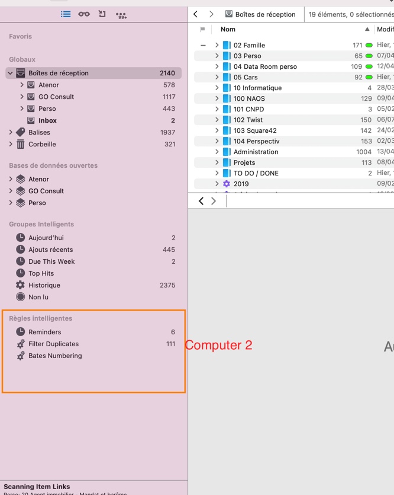Go back with the top navigation arrow
The image size is (394, 495).
click(196, 14)
